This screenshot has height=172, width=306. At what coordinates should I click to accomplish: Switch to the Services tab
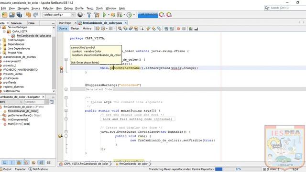(x=16, y=23)
